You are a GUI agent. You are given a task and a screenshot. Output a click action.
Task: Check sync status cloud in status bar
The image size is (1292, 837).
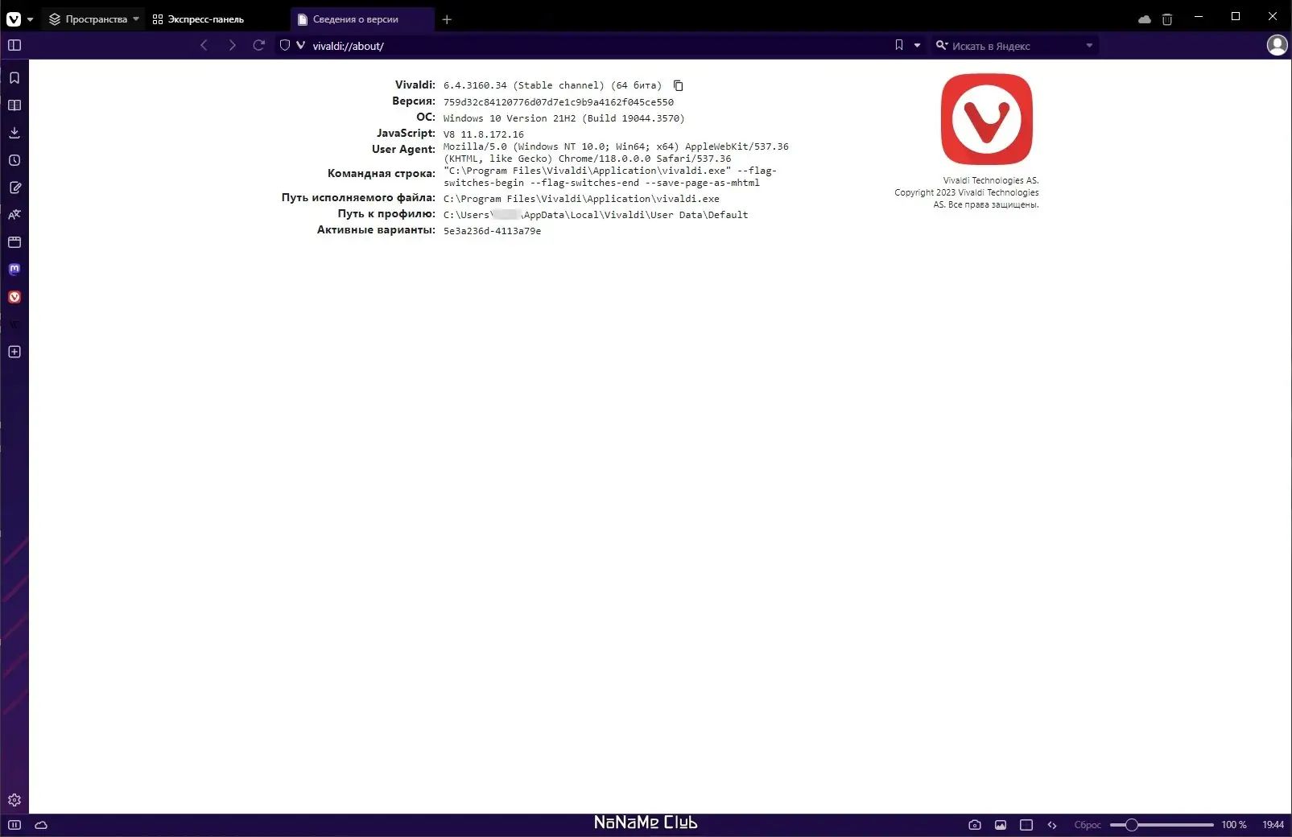click(41, 825)
